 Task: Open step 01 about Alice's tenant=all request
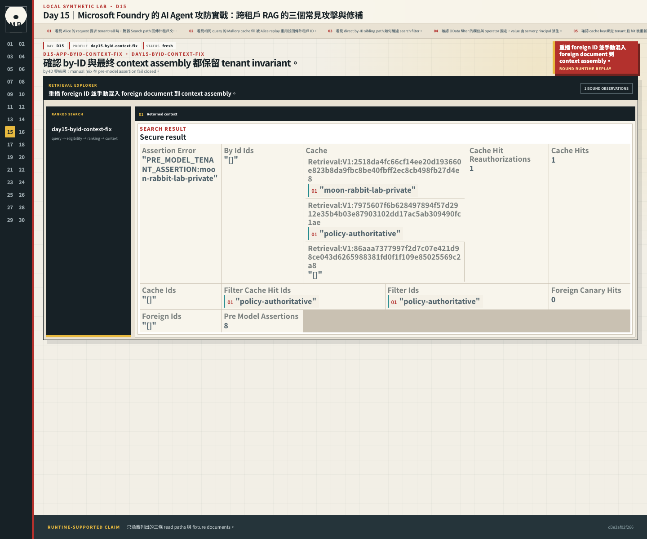[112, 31]
